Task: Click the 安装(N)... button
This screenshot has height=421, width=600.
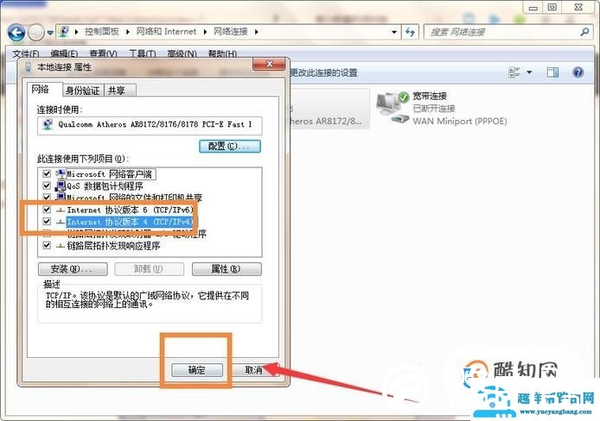Action: (x=73, y=269)
